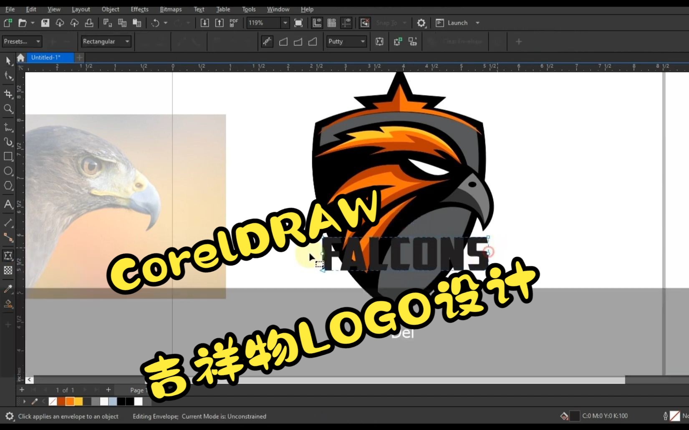The width and height of the screenshot is (689, 430).
Task: Select the Ellipse tool
Action: click(8, 171)
